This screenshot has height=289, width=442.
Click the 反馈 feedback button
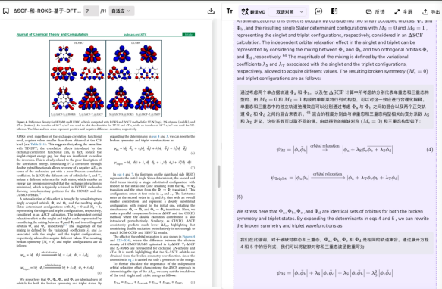(x=375, y=12)
